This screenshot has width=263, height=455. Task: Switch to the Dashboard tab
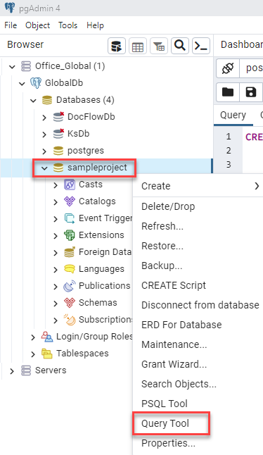[242, 44]
